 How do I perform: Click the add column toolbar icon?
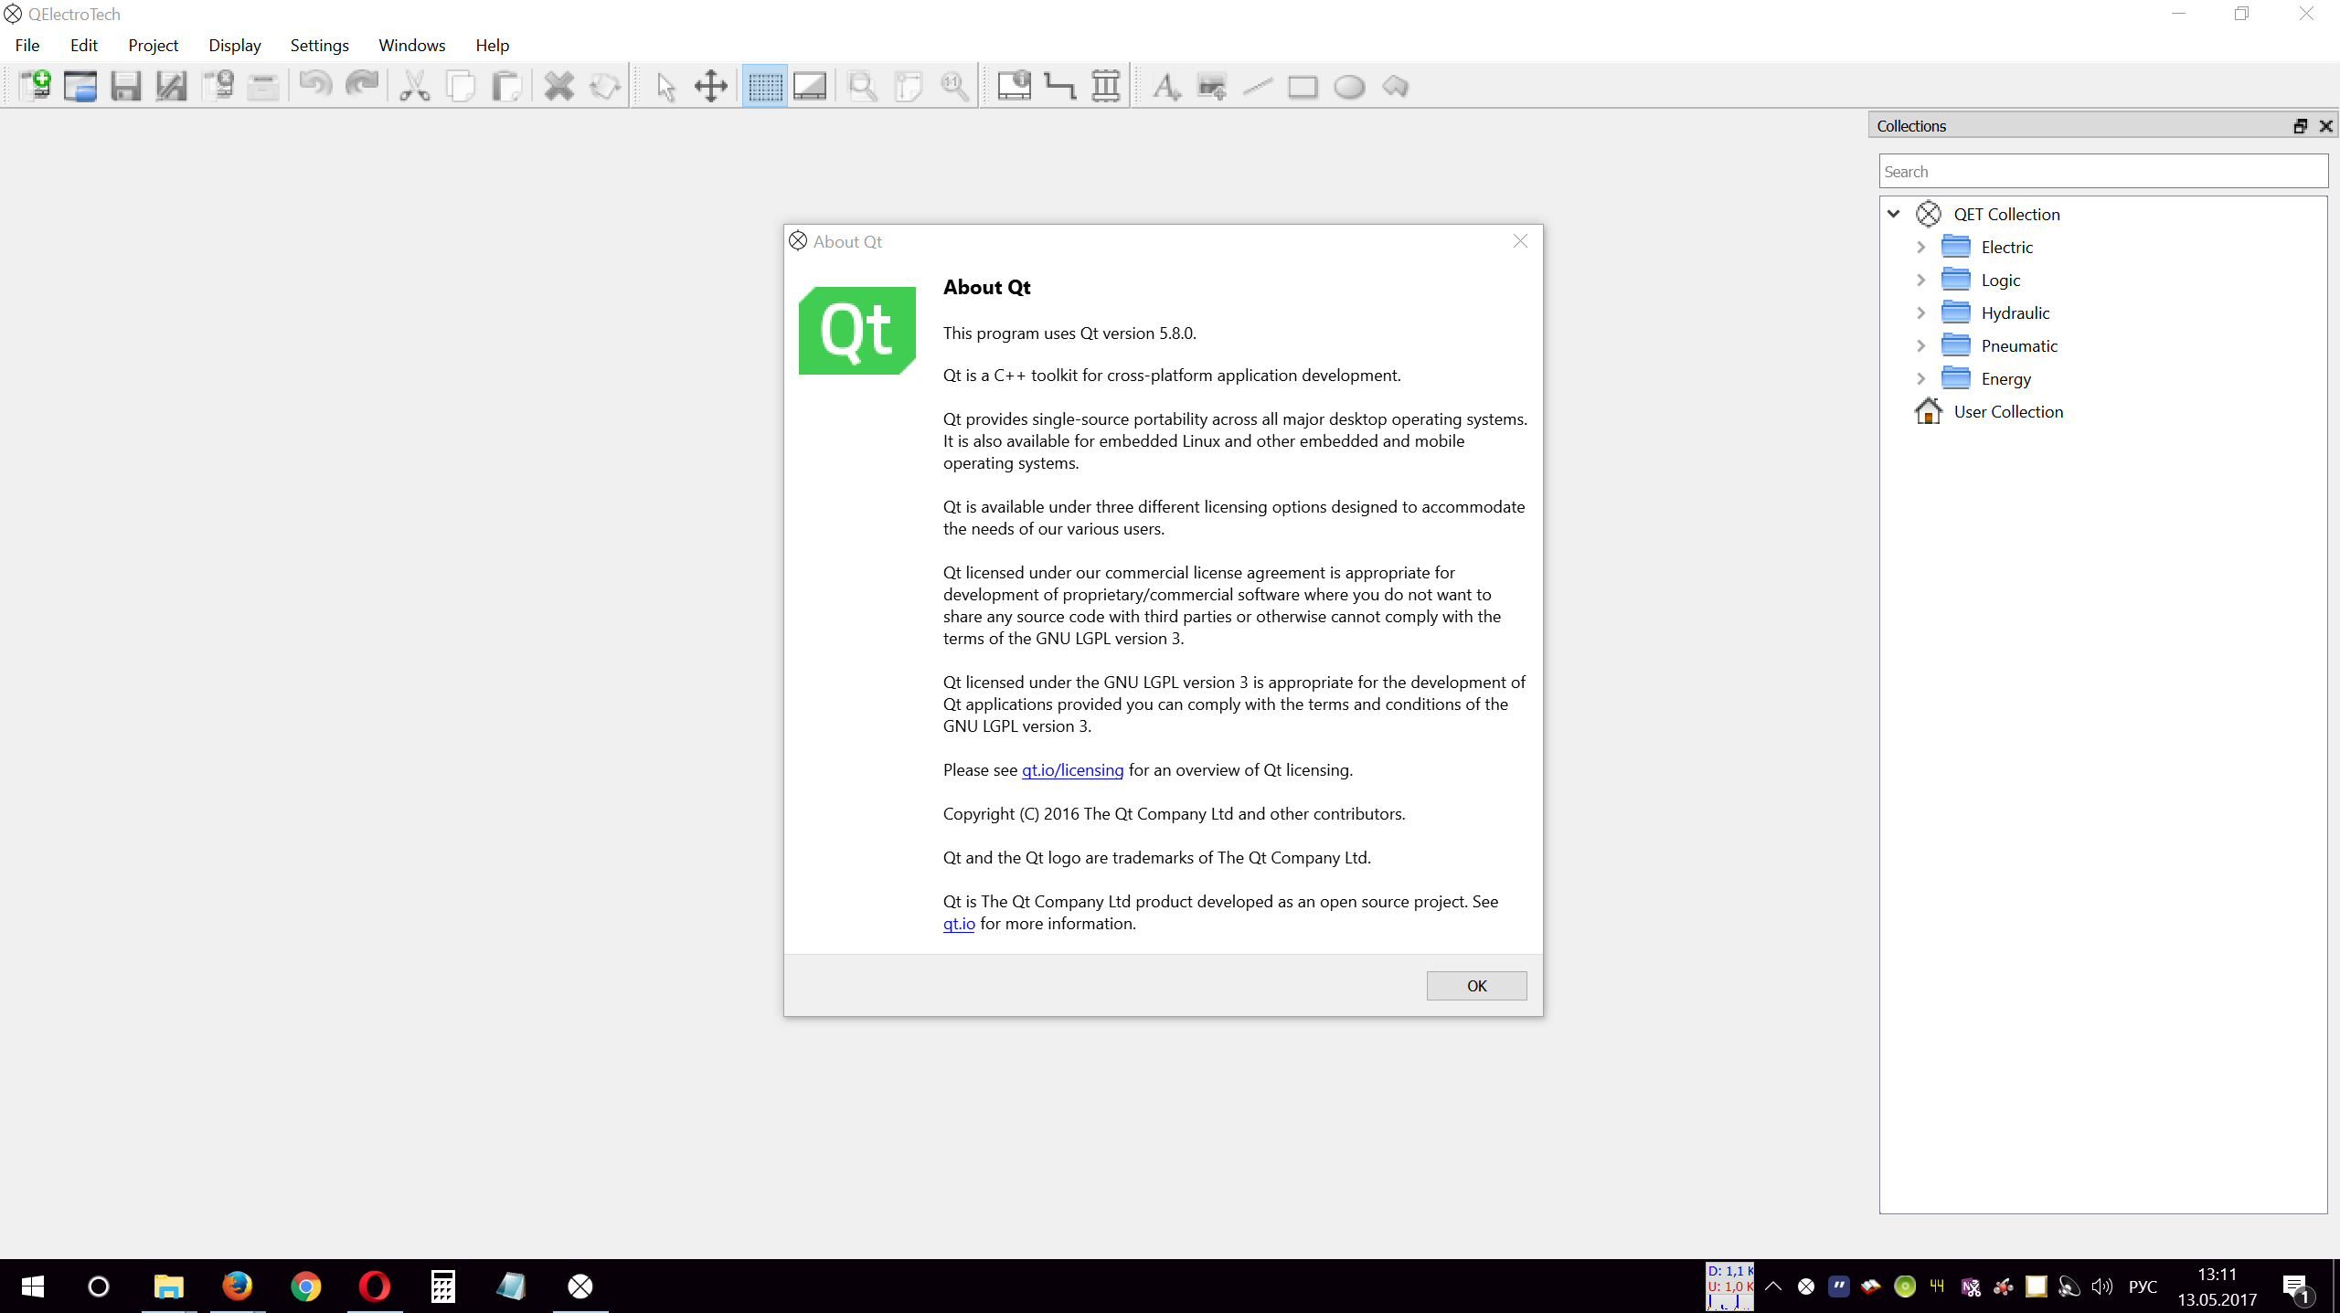click(1105, 87)
